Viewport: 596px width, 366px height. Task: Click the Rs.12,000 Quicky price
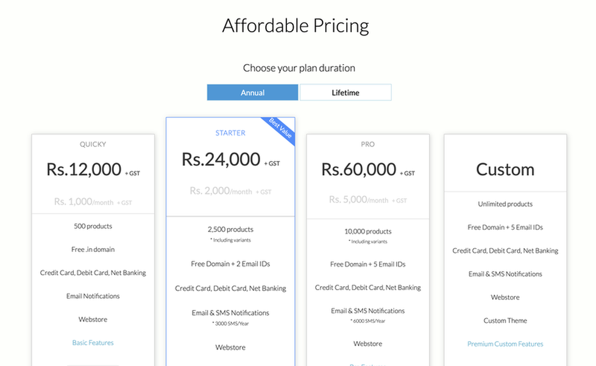click(83, 170)
